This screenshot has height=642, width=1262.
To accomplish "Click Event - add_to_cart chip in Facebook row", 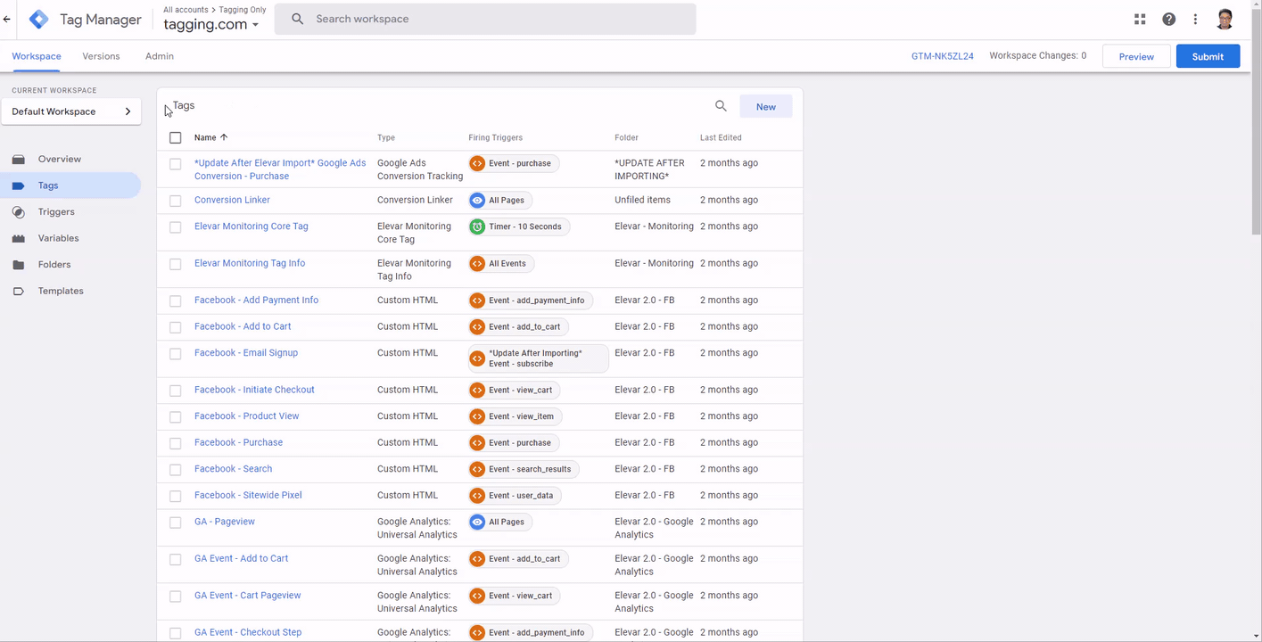I will click(518, 327).
